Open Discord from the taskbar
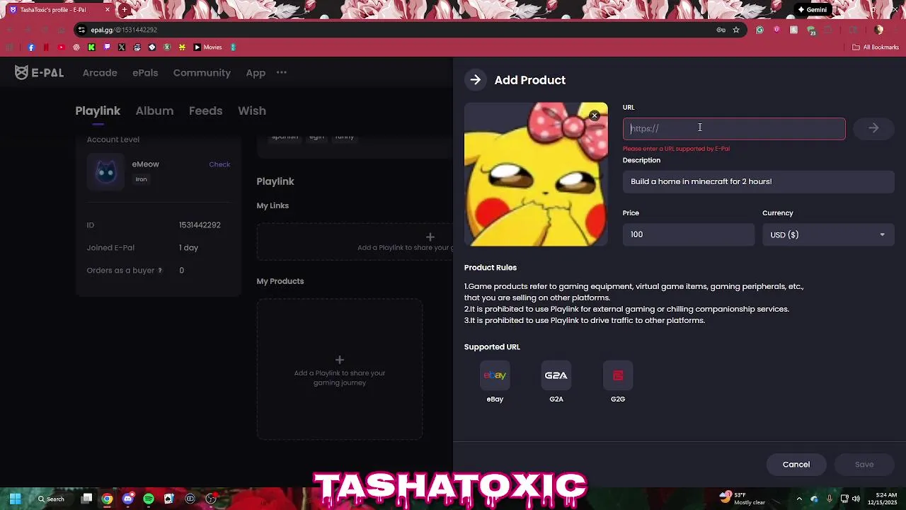This screenshot has height=510, width=906. 127,499
